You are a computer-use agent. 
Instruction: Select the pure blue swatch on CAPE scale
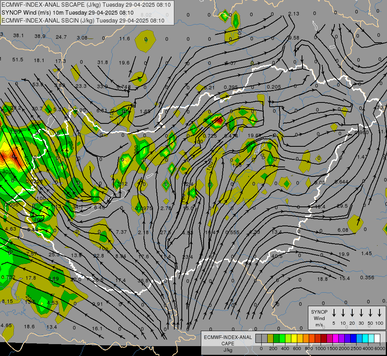(x=353, y=339)
